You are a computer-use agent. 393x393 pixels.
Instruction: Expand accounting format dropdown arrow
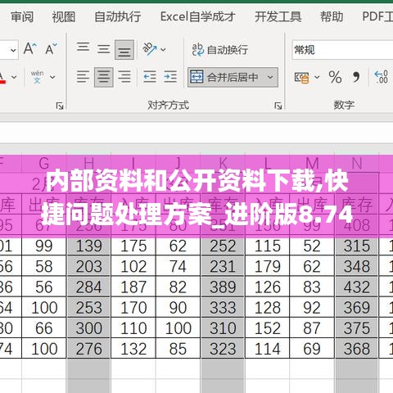click(x=317, y=78)
